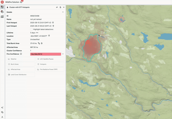Screen dimensions: 172x119
Task: Open the Burnt Areas list
Action: 21,64
